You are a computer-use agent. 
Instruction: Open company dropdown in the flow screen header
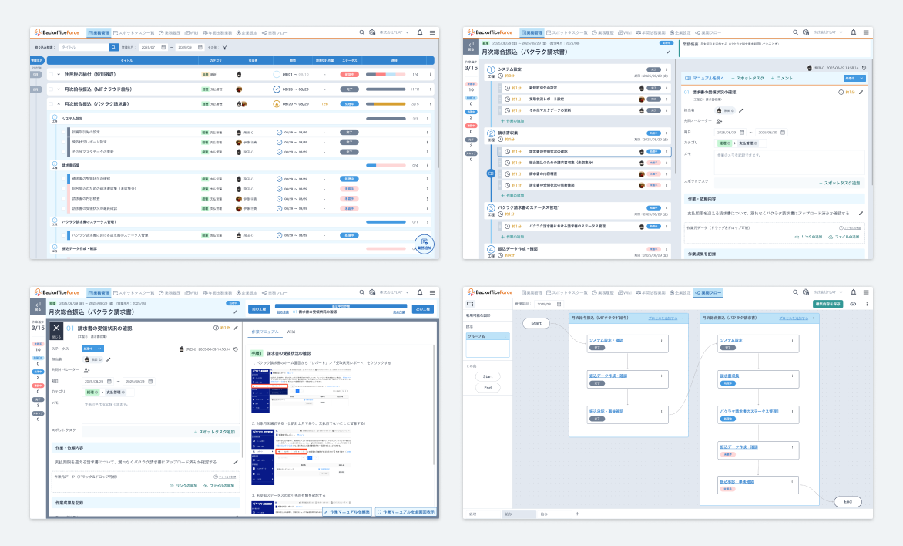pyautogui.click(x=828, y=292)
